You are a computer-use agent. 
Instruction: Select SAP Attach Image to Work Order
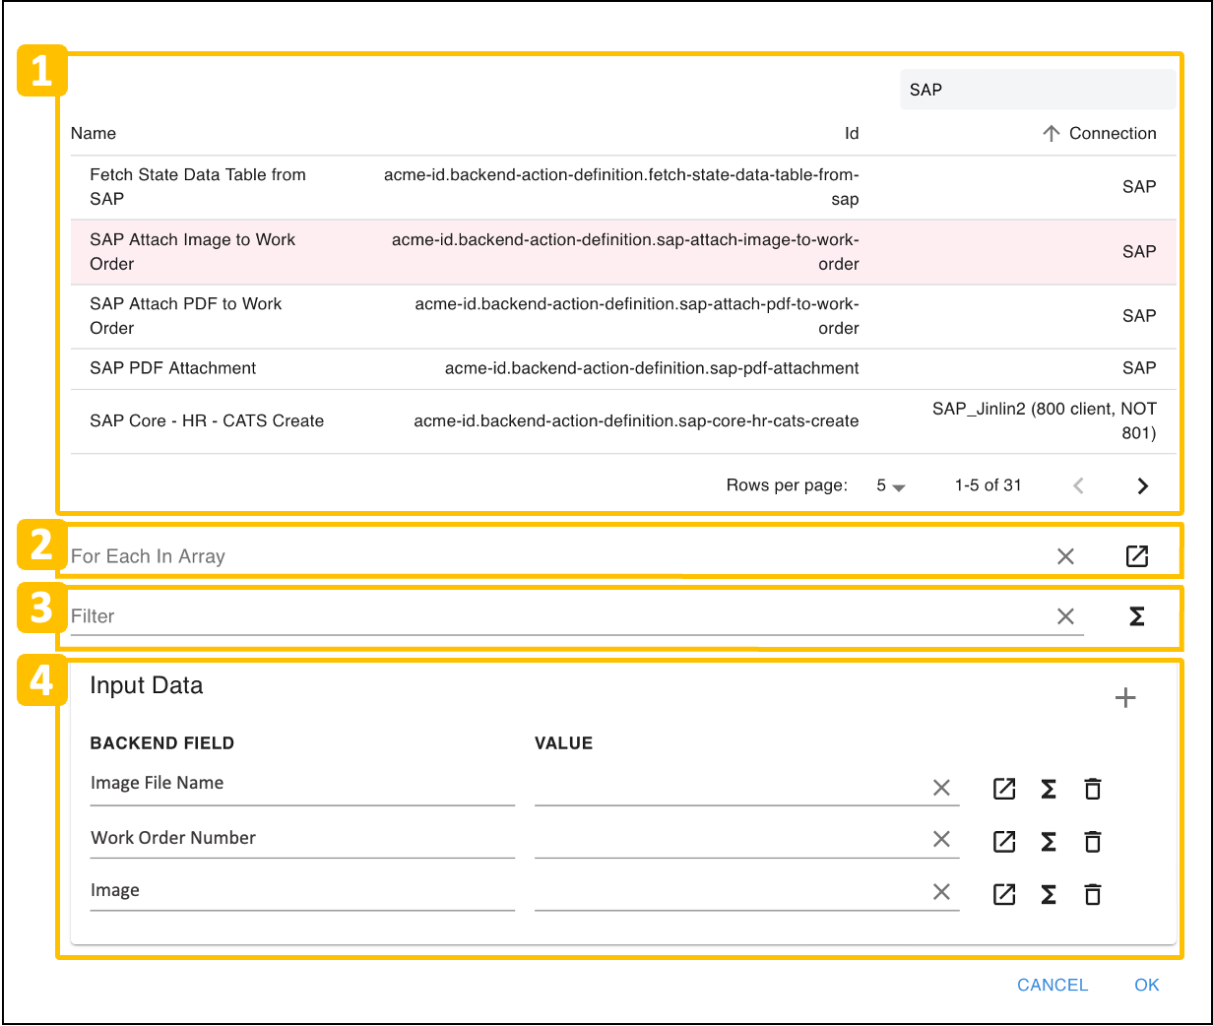point(623,252)
